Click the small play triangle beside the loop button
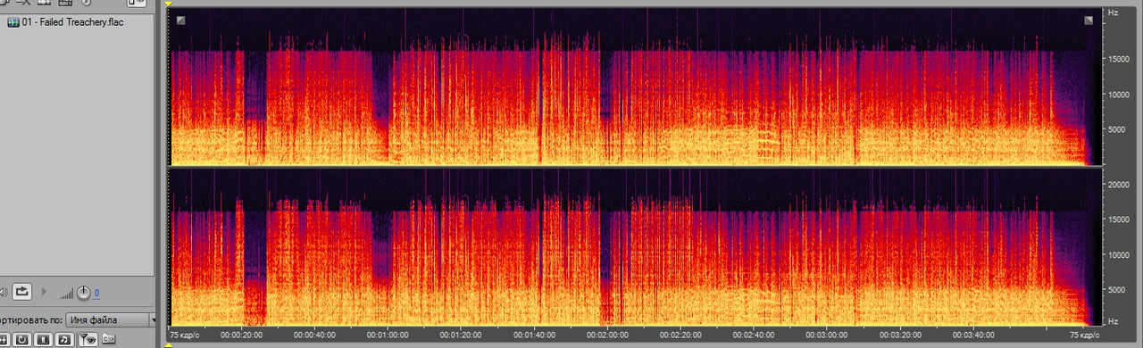Viewport: 1143px width, 348px height. click(x=44, y=292)
